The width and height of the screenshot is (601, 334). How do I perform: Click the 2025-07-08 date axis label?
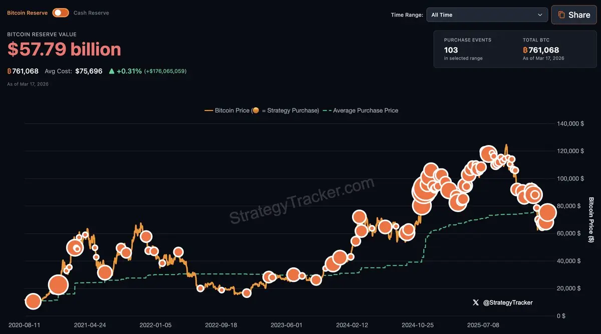tap(483, 325)
